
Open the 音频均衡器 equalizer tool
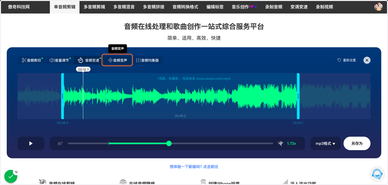click(x=147, y=60)
